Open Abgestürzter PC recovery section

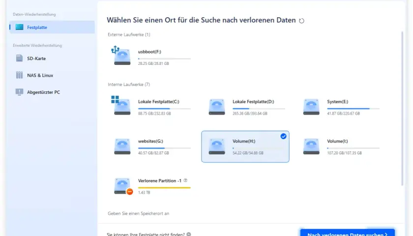(52, 92)
